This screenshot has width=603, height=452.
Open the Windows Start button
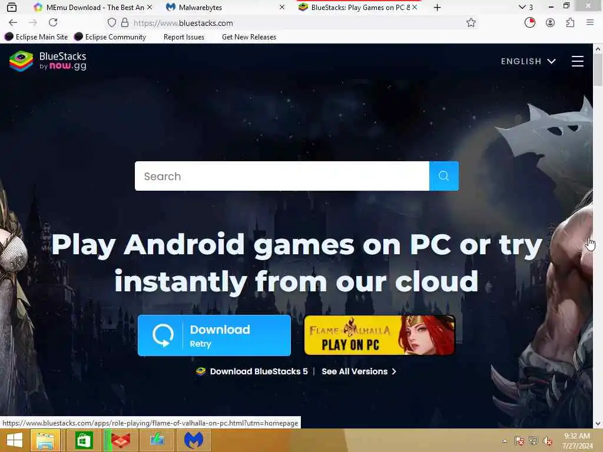(14, 440)
